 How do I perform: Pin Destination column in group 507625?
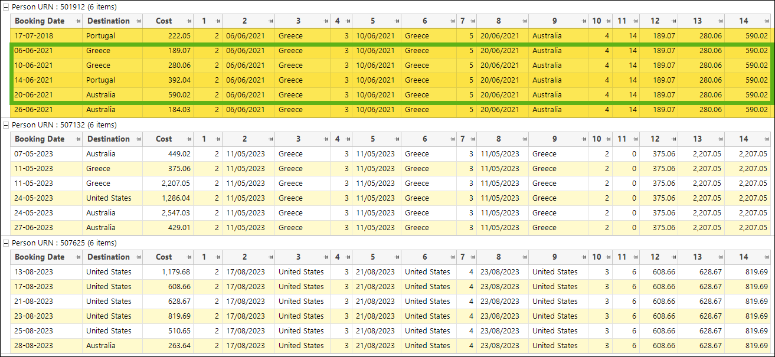coord(138,257)
